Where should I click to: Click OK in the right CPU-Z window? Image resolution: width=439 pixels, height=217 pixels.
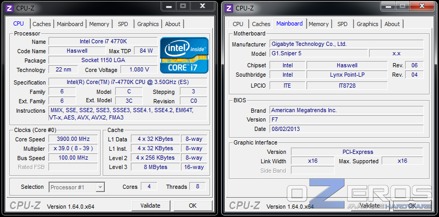point(412,206)
